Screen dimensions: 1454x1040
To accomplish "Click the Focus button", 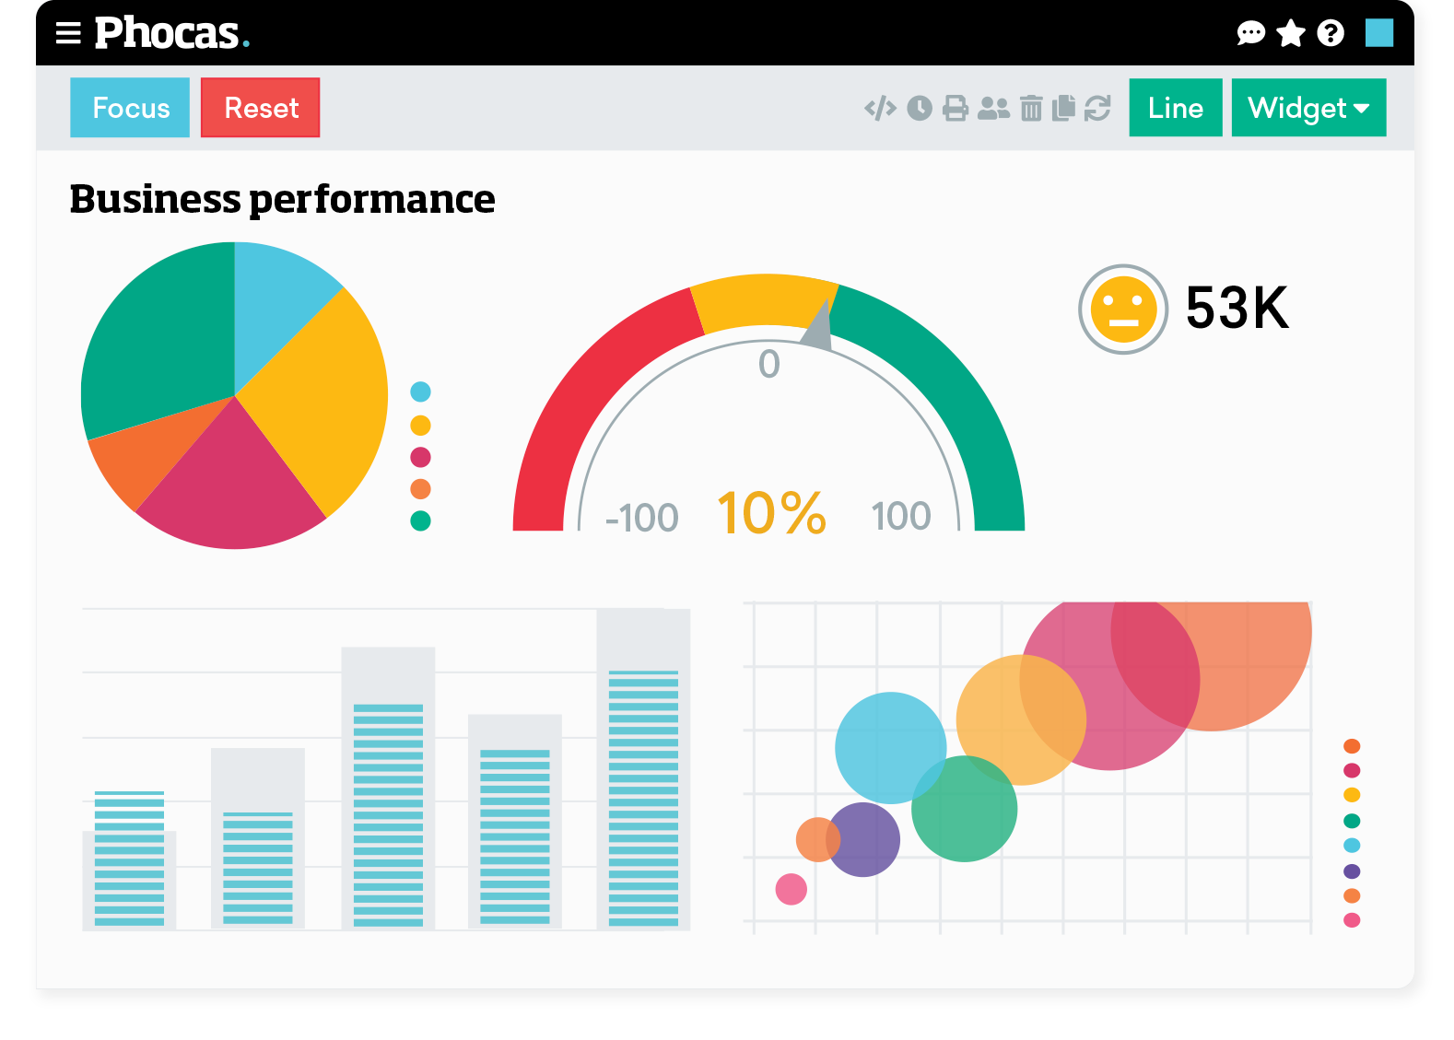I will click(x=130, y=109).
